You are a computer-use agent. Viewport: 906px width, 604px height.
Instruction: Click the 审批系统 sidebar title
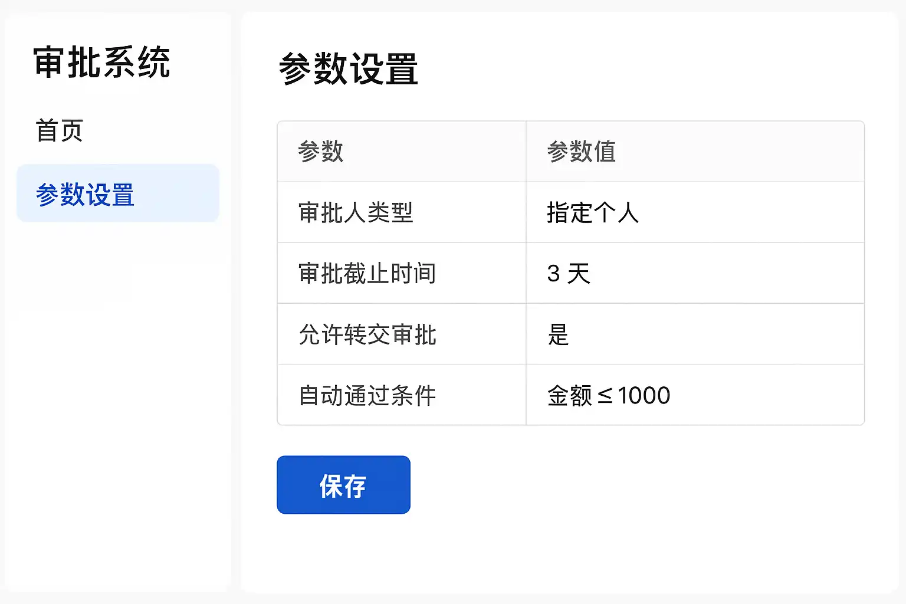tap(102, 63)
